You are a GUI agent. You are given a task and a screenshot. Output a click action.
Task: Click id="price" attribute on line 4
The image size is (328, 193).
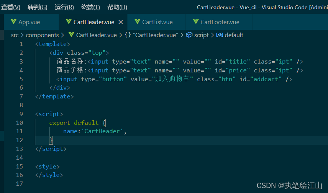(x=233, y=70)
